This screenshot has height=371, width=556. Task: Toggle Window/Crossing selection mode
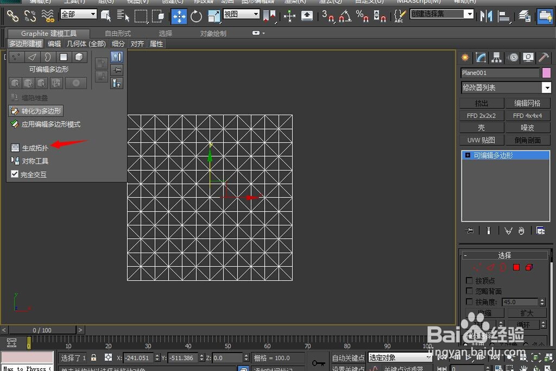(x=158, y=16)
